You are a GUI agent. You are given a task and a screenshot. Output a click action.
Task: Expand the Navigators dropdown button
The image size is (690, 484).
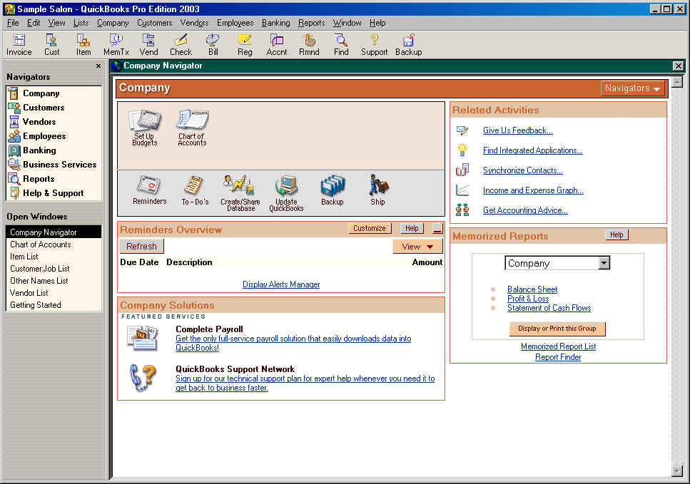pos(633,88)
